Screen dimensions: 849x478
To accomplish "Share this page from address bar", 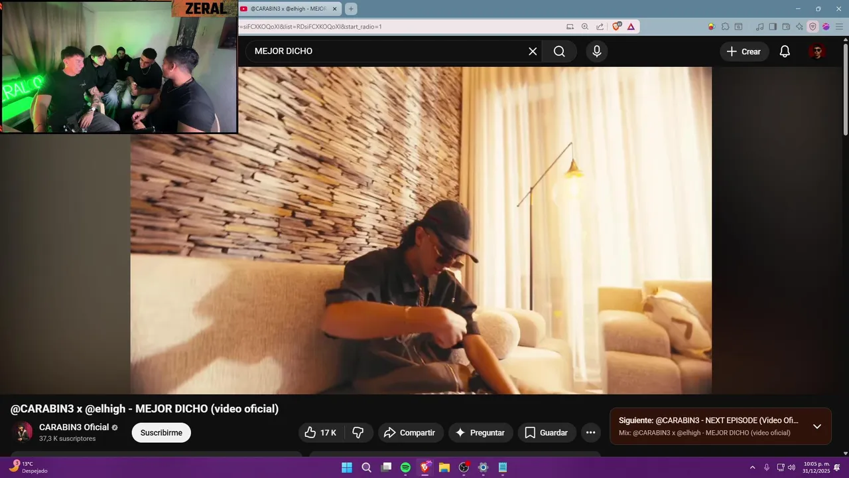I will click(600, 27).
